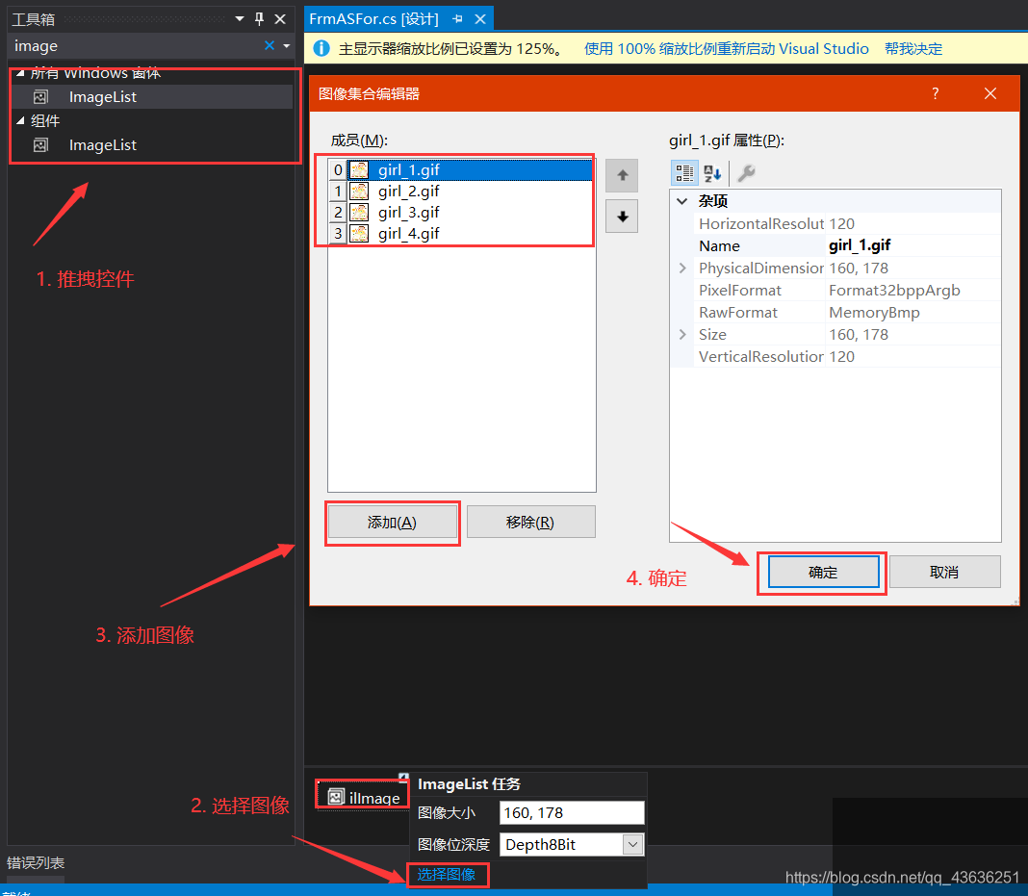The image size is (1028, 896).
Task: Collapse the components toolbox group
Action: click(x=20, y=120)
